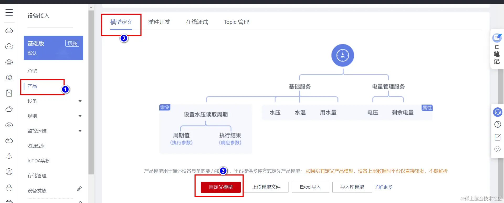
Task: Click the Excel导入 button
Action: [x=310, y=187]
